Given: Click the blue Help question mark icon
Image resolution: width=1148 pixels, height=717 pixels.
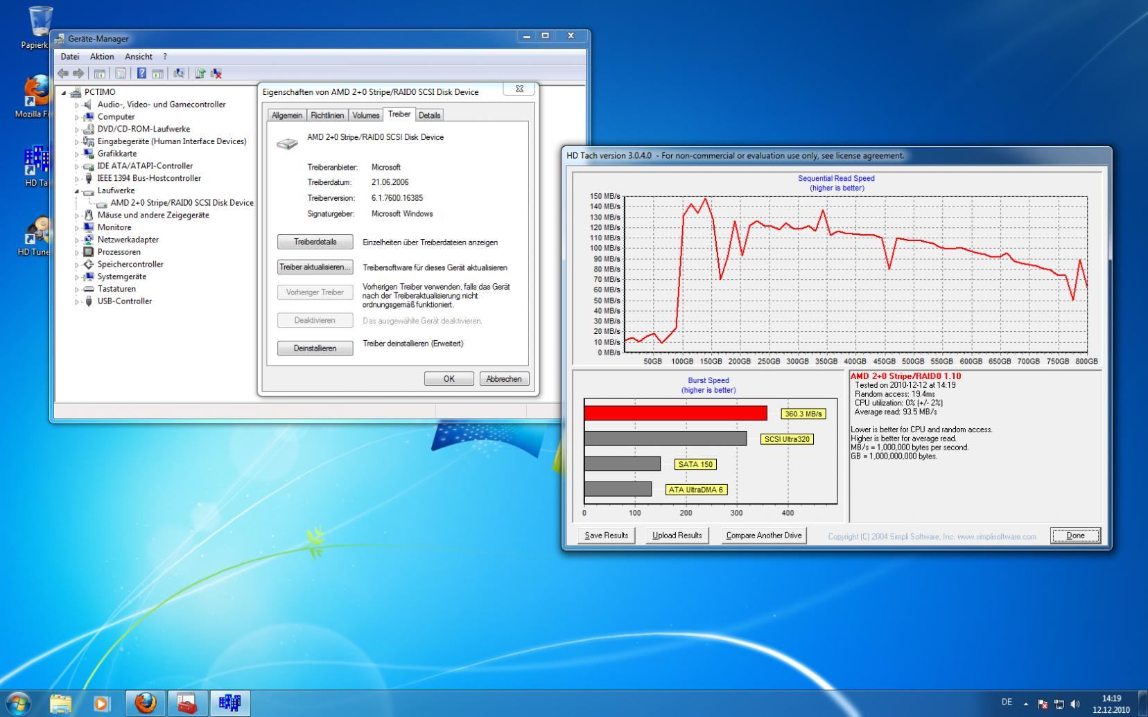Looking at the screenshot, I should click(x=141, y=73).
